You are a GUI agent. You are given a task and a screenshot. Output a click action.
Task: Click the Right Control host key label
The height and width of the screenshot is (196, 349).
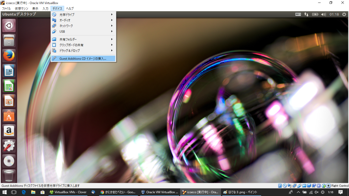(340, 186)
